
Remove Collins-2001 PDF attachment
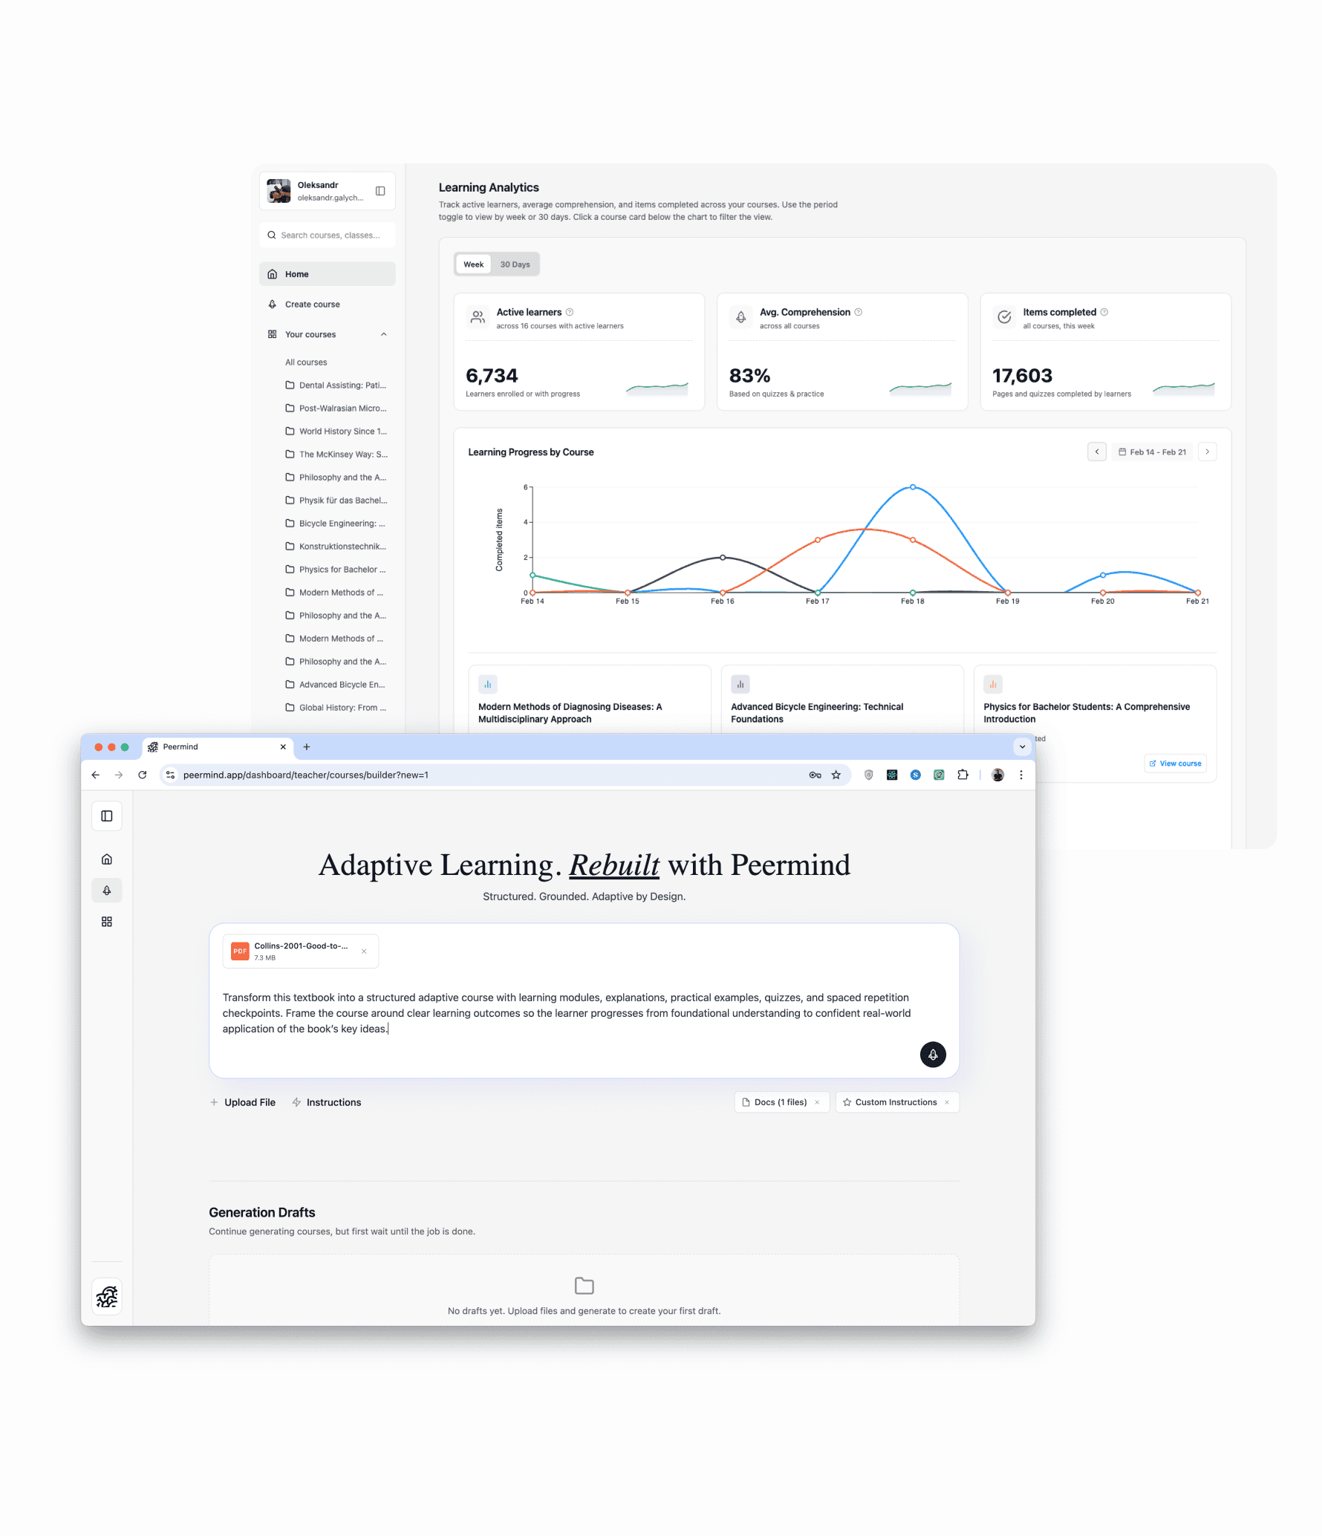point(364,951)
